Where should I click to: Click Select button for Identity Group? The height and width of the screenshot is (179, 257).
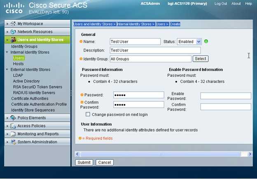201,58
